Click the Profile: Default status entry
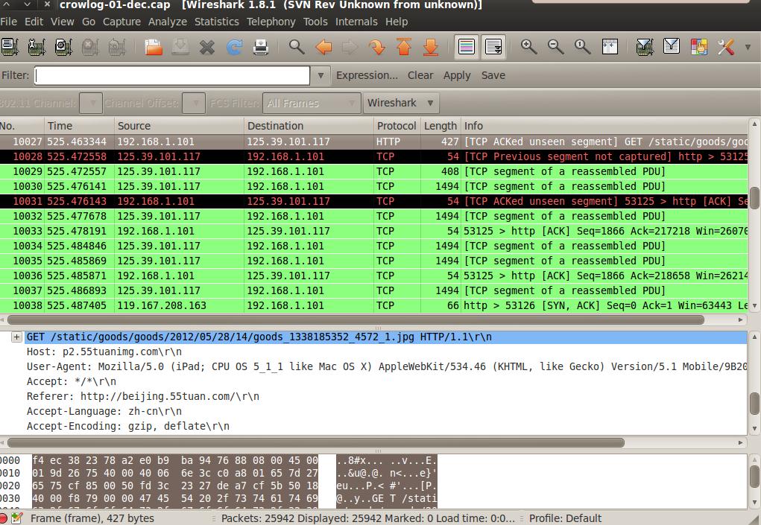Screen dimensions: 761x525 pos(565,518)
